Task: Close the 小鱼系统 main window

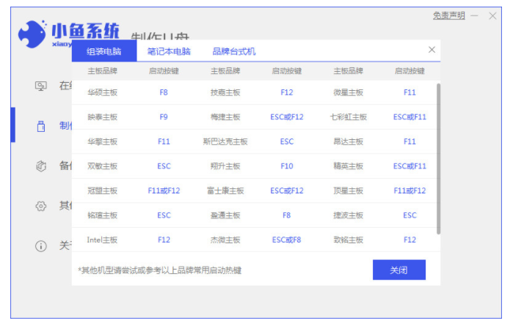Action: coord(492,15)
